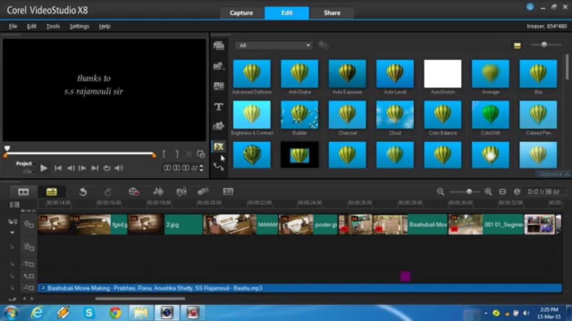572x321 pixels.
Task: Open the Transition library icon
Action: click(x=219, y=86)
